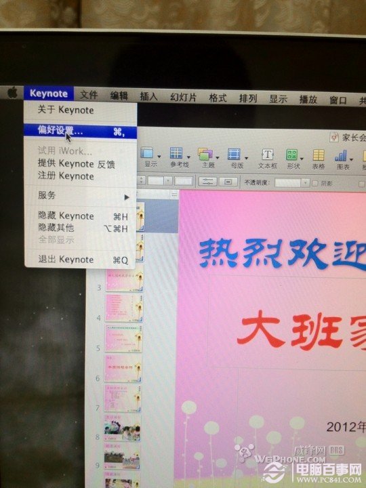Screen dimensions: 366x488
Task: Select slide 4 thumbnail
Action: (124, 308)
